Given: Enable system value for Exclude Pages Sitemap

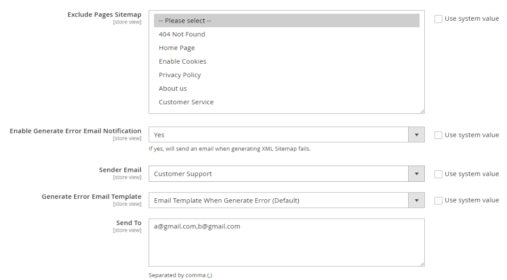Looking at the screenshot, I should coord(438,19).
